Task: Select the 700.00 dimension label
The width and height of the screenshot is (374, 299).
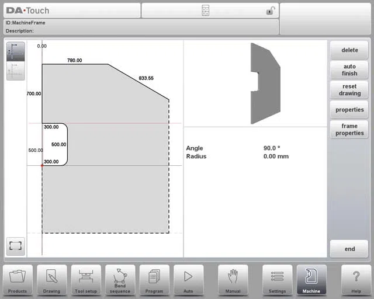Action: click(x=34, y=93)
